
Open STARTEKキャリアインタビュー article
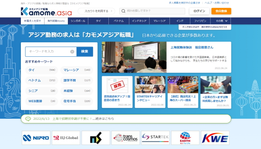click(149, 98)
